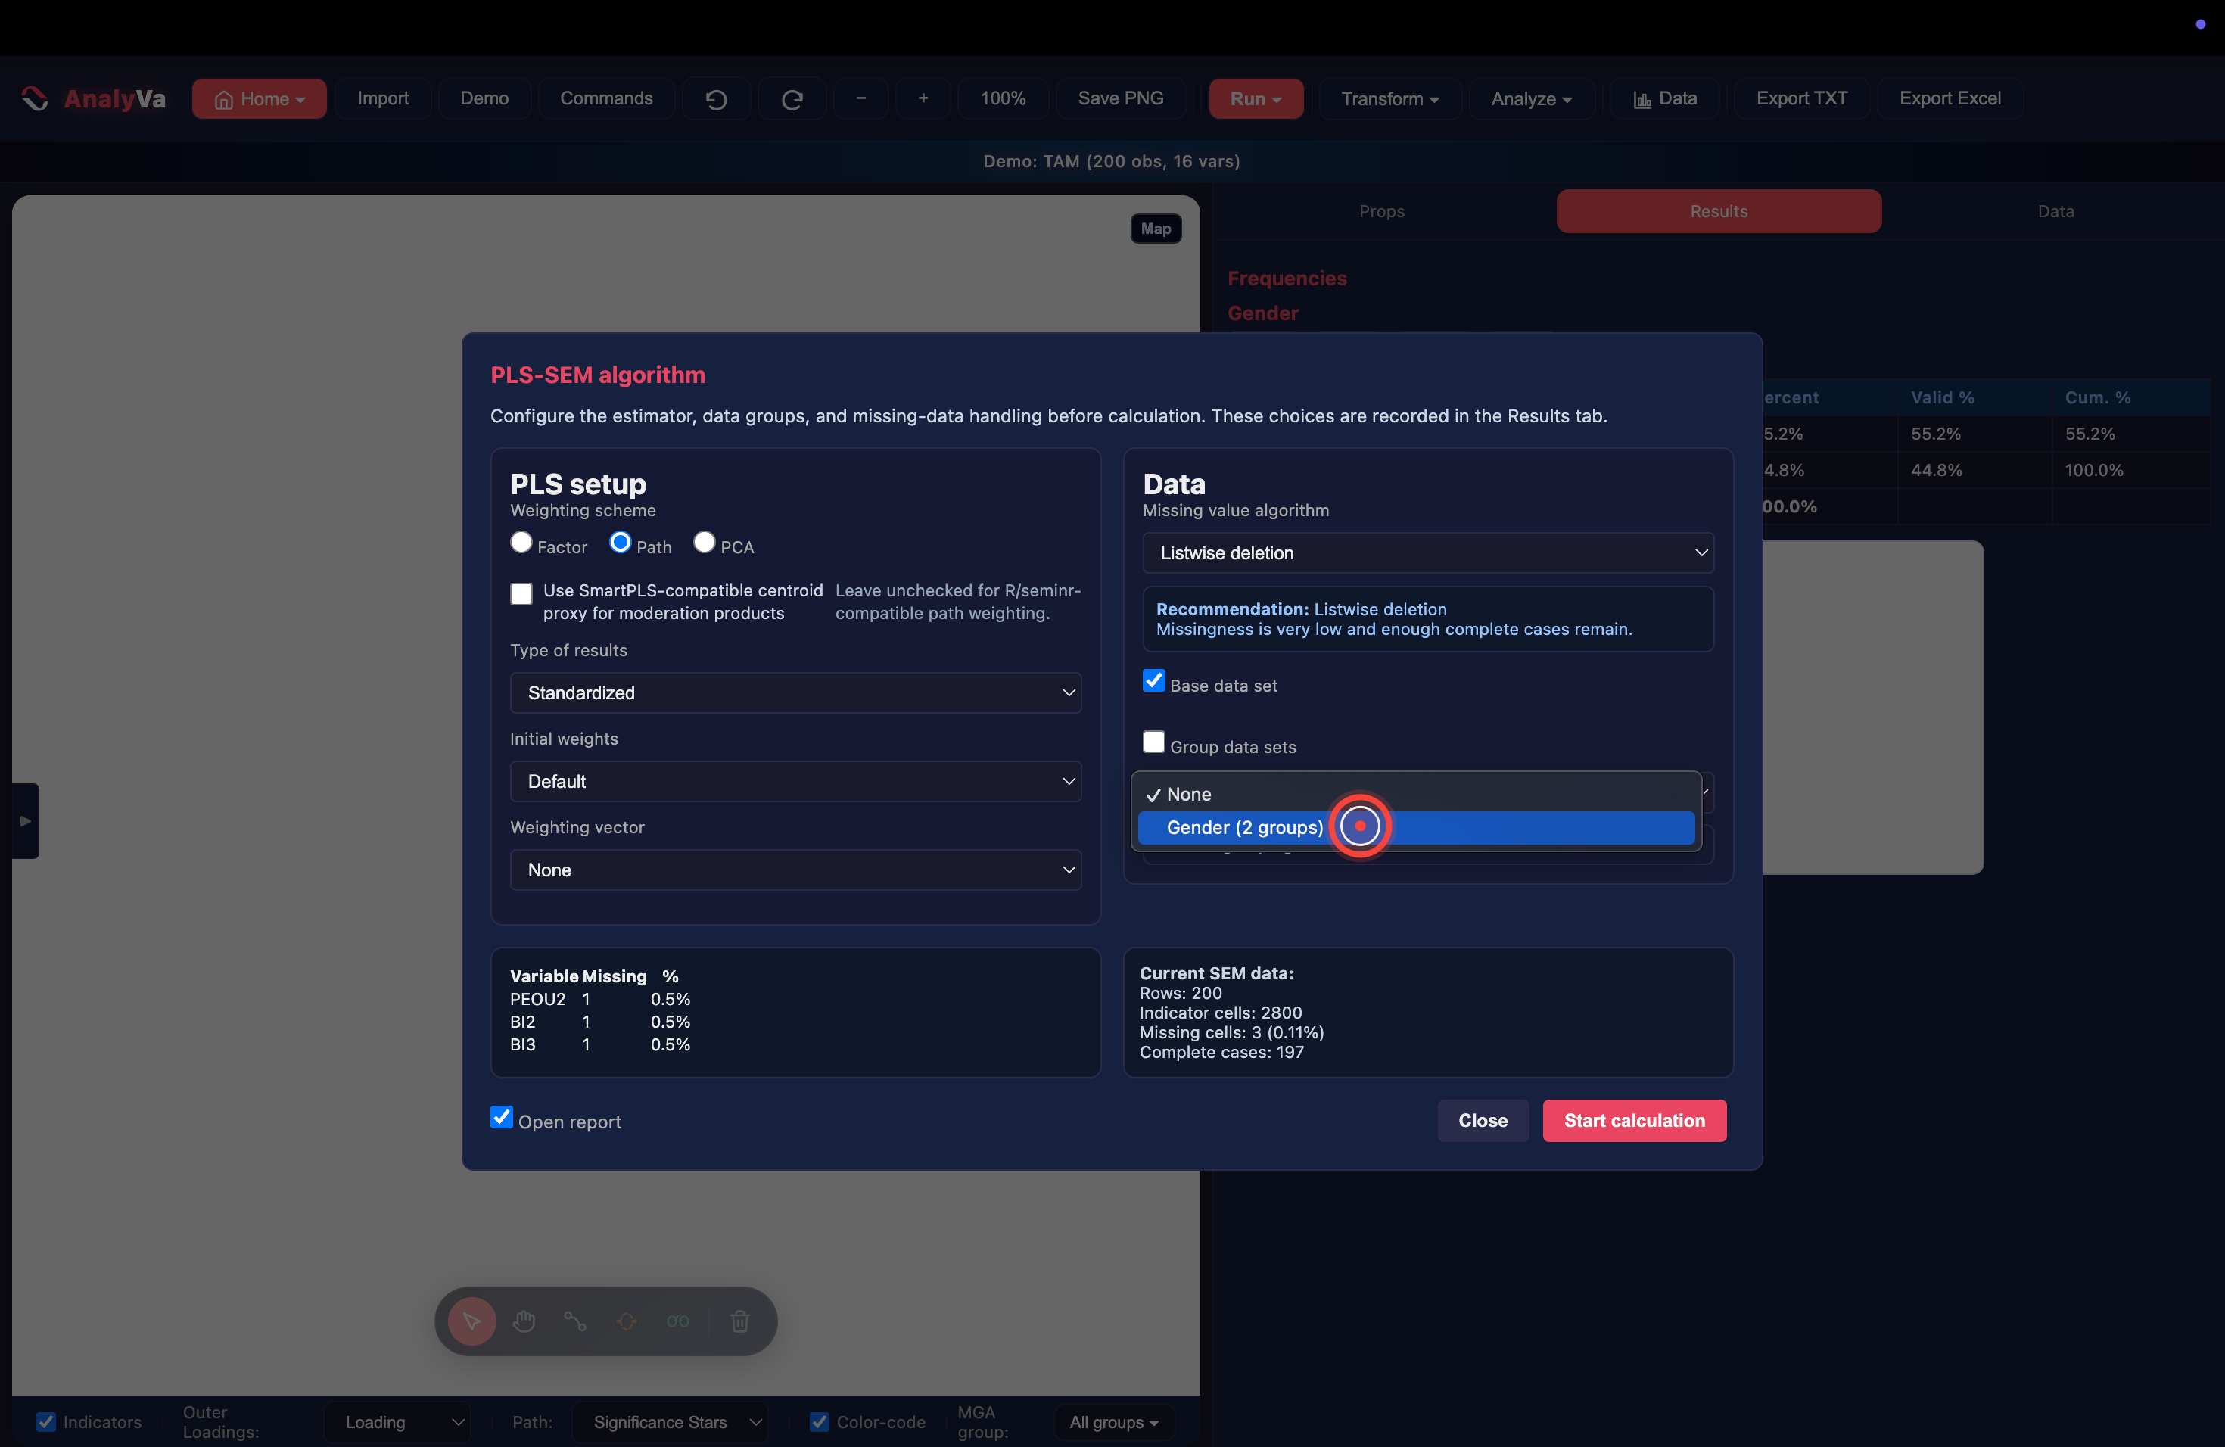Image resolution: width=2225 pixels, height=1447 pixels.
Task: Click Save PNG
Action: (x=1120, y=98)
